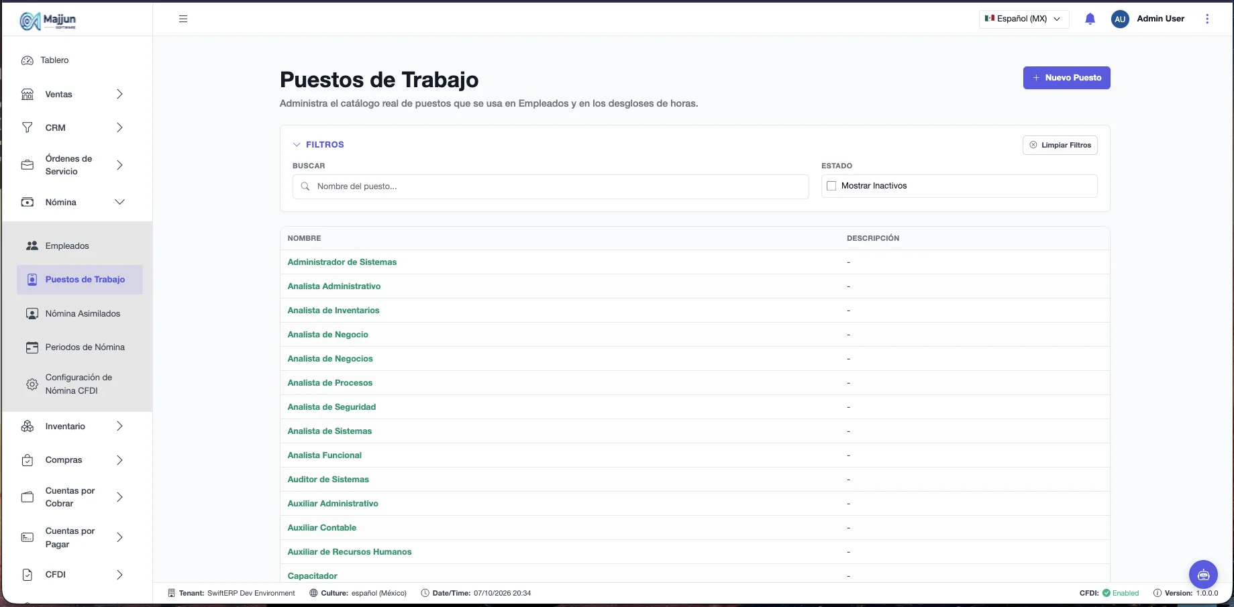Click the Limpiar Filtros button

[1060, 145]
